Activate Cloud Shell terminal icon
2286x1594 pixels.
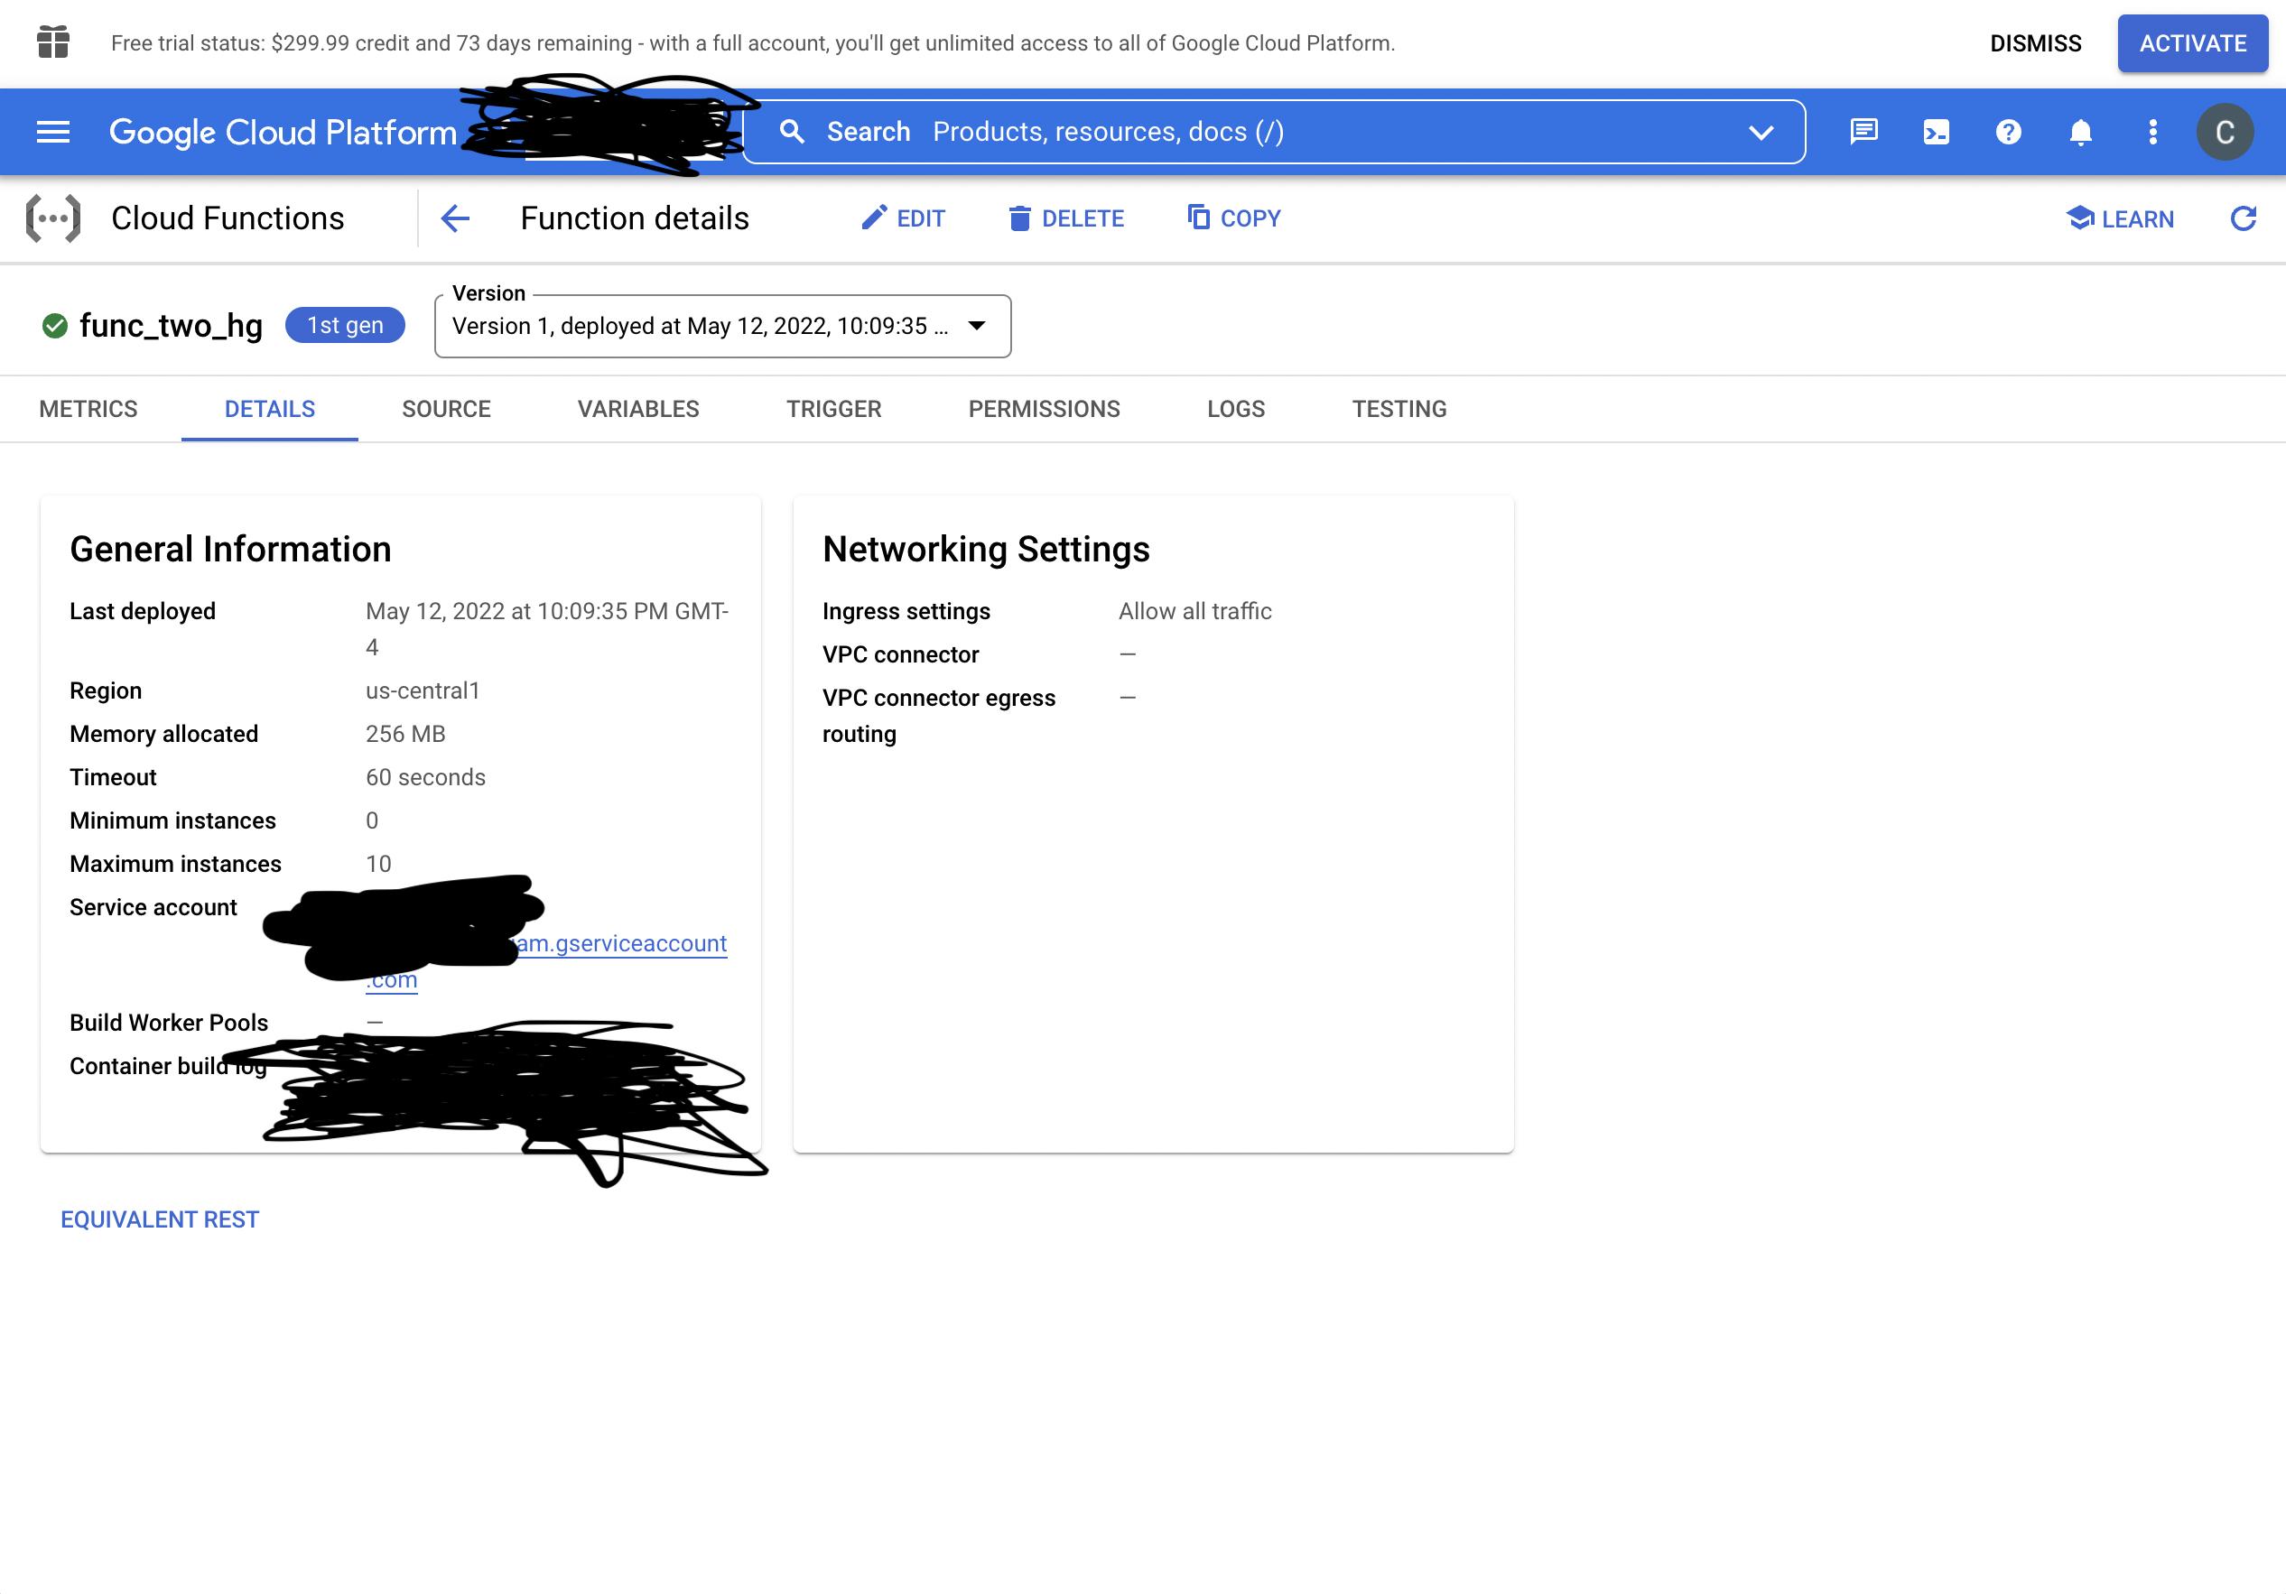tap(1937, 133)
